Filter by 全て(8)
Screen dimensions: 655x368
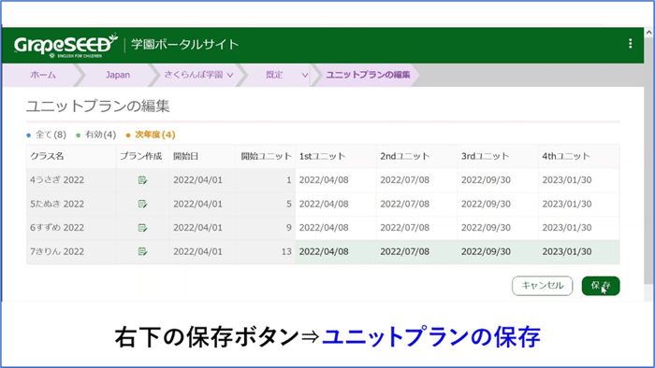click(x=47, y=134)
